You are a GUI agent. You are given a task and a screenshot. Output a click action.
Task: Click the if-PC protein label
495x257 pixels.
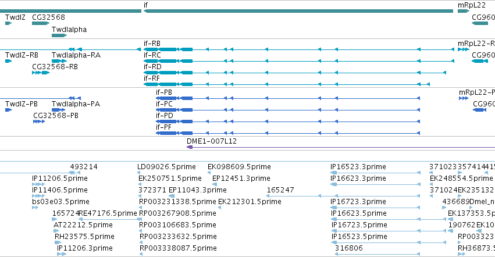164,104
